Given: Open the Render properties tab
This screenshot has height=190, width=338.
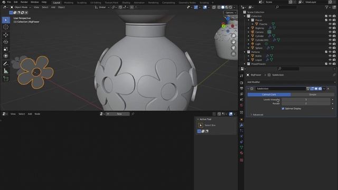Looking at the screenshot, I should 241,83.
